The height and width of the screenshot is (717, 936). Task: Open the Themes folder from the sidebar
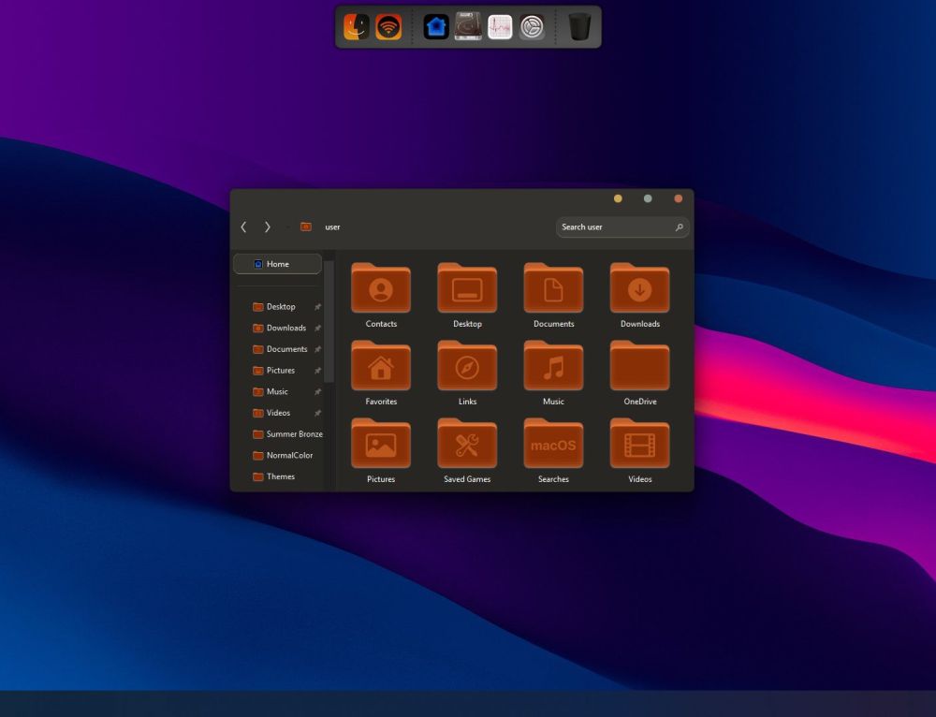pos(279,476)
